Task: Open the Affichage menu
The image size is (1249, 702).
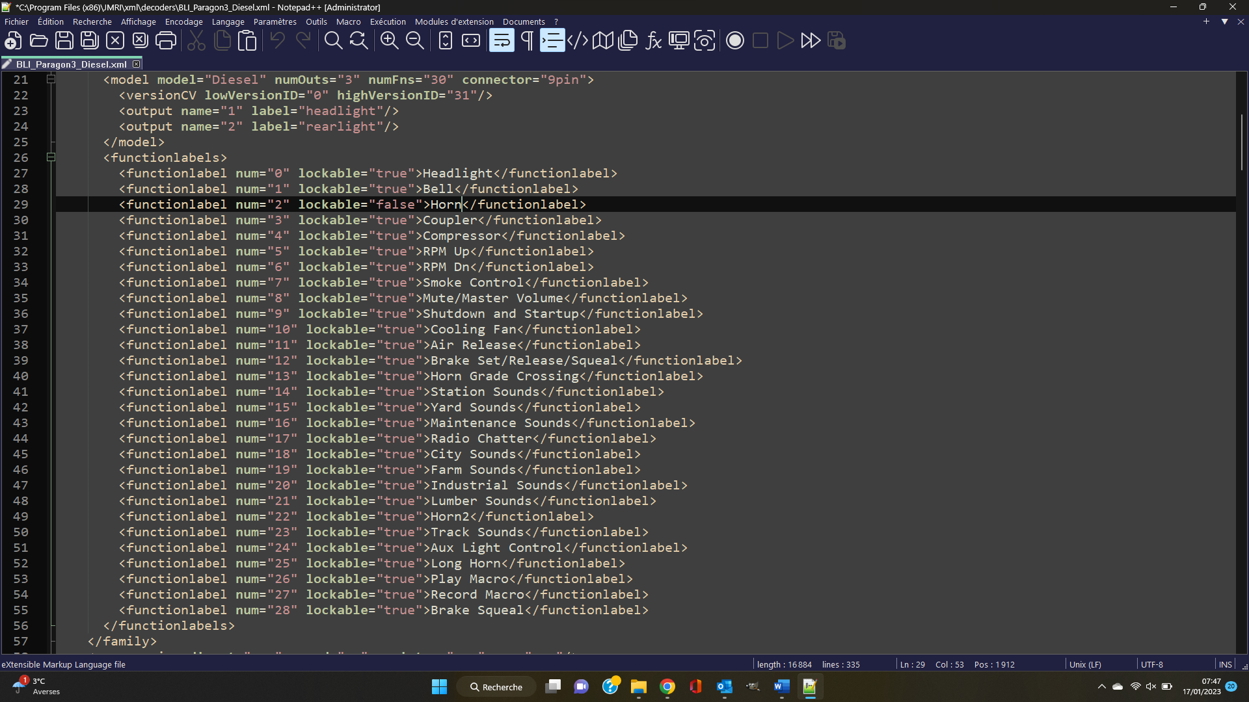Action: click(139, 21)
